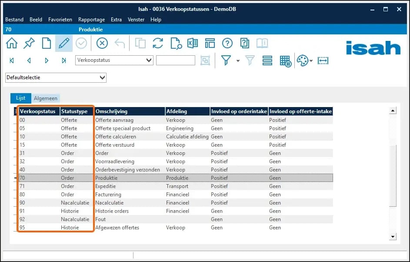Switch to the Algemeen tab
Viewport: 410px width, 262px height.
pyautogui.click(x=46, y=98)
